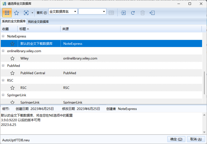Click the favorites star toolbar icon
This screenshot has height=144, width=207.
pyautogui.click(x=17, y=13)
